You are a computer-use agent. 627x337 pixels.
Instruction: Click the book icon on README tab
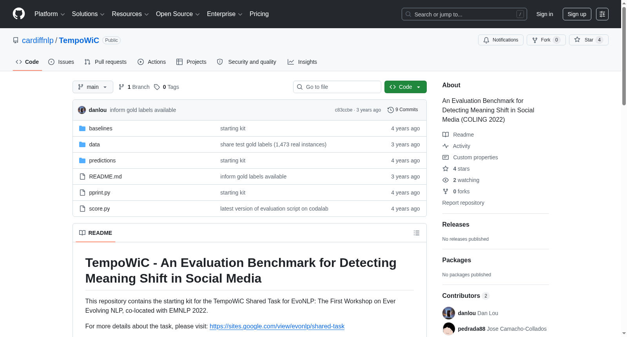point(82,233)
